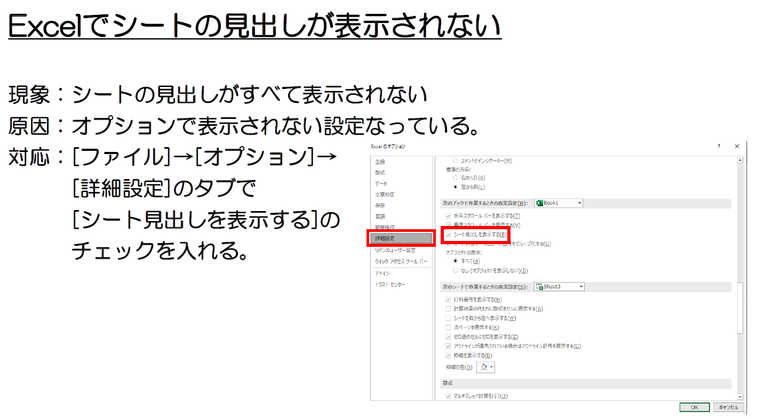
Task: Enable 計算結果の代わりに数式をセルに表示する checkbox
Action: coord(448,309)
